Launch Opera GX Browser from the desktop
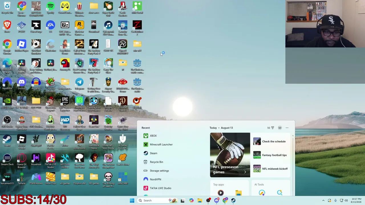Image resolution: width=365 pixels, height=205 pixels. pos(22,161)
